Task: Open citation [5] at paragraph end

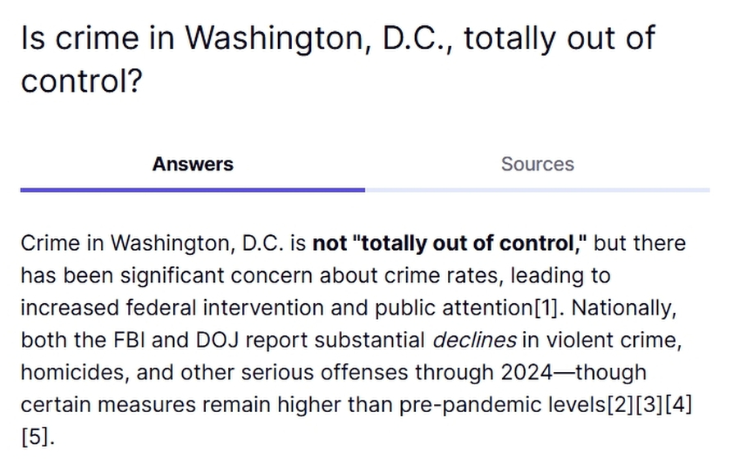Action: pyautogui.click(x=34, y=437)
